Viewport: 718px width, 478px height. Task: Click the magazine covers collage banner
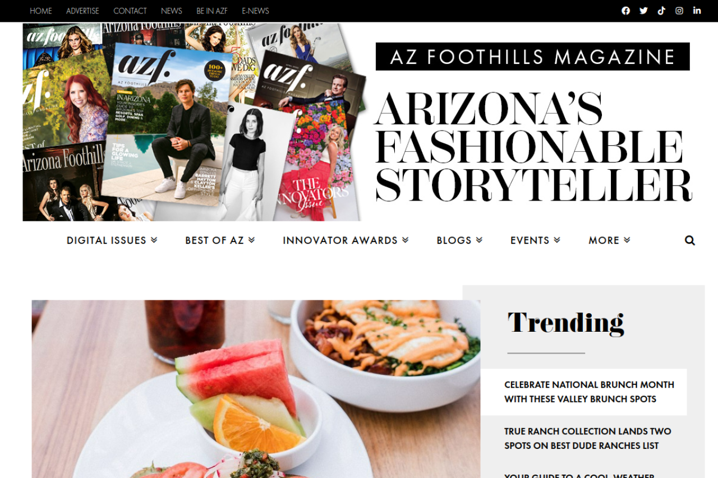click(194, 122)
